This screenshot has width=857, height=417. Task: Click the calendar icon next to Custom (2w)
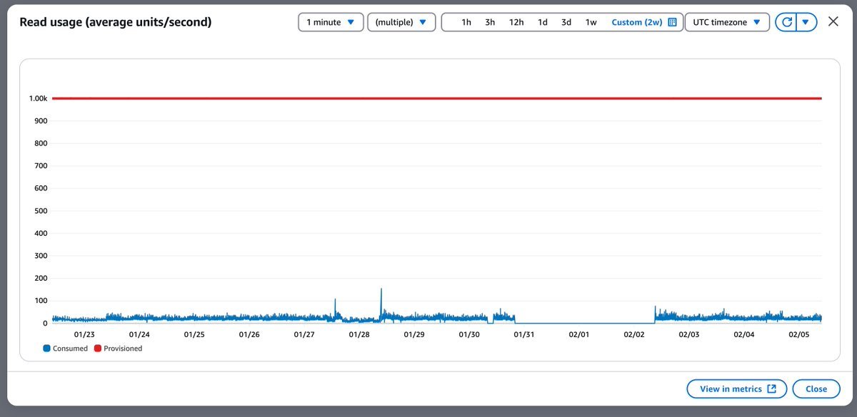tap(672, 22)
